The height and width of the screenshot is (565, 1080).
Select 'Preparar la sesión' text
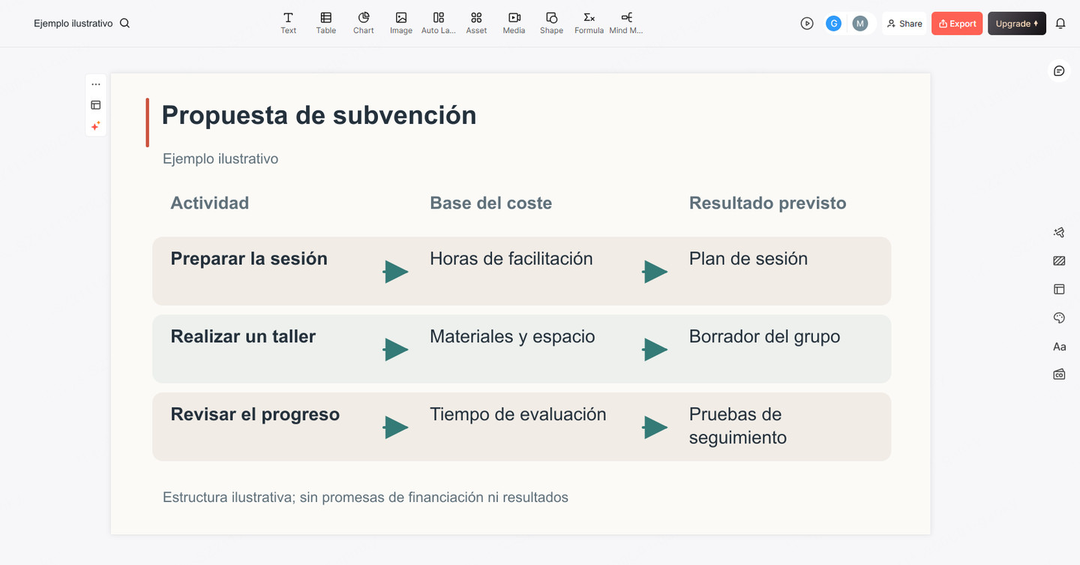pos(249,259)
